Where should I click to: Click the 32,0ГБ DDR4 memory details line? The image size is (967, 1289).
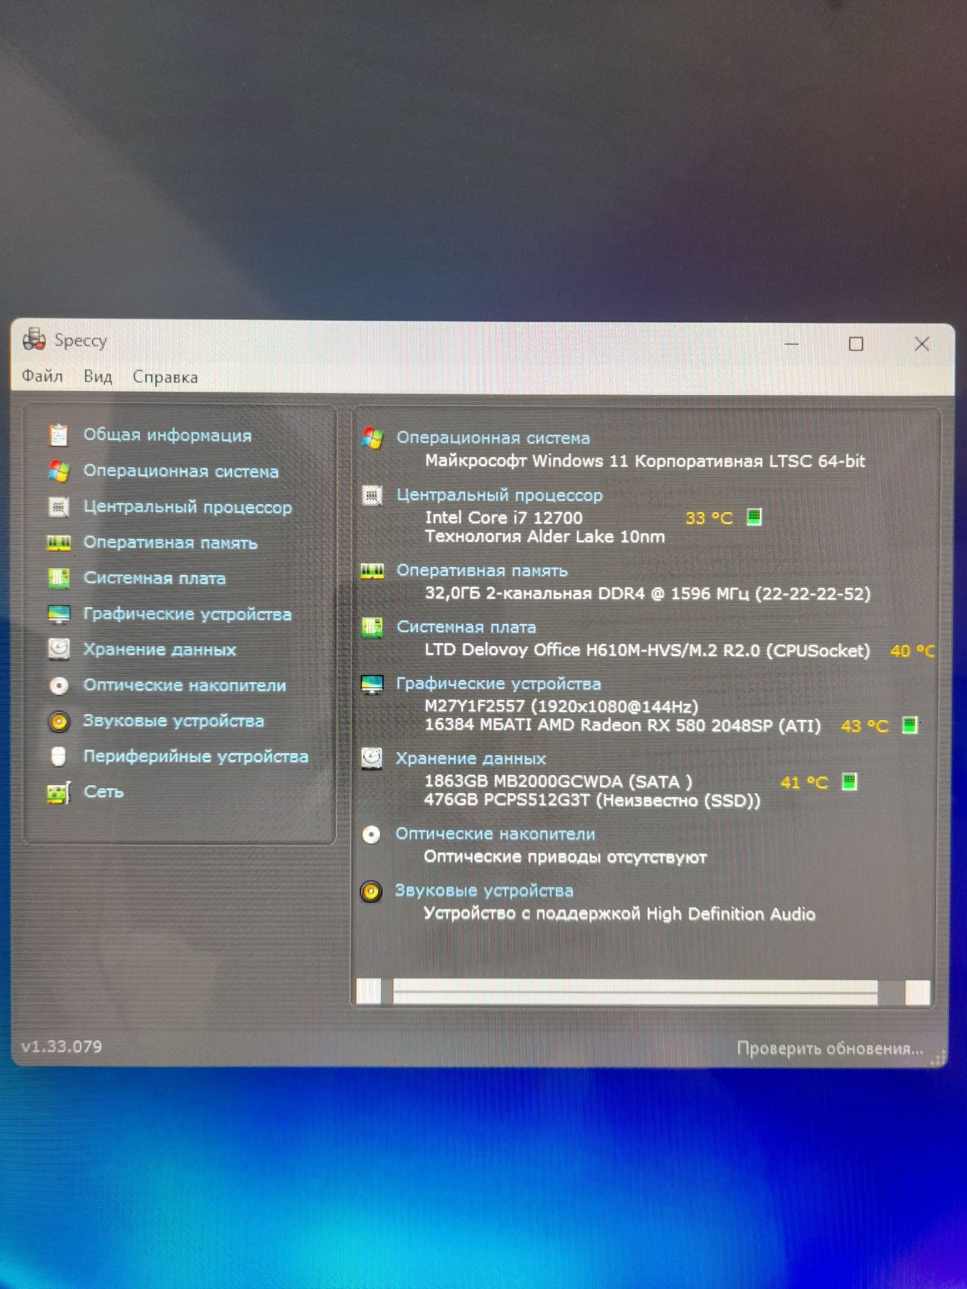[648, 594]
